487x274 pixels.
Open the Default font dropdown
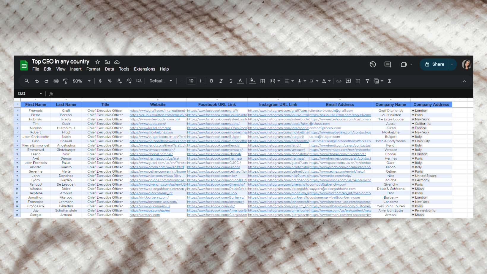pyautogui.click(x=161, y=81)
